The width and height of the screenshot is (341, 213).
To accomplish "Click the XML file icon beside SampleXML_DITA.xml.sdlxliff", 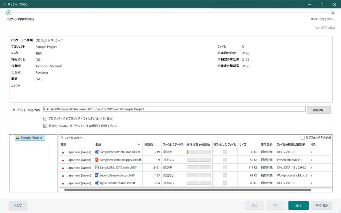I will coord(97,168).
